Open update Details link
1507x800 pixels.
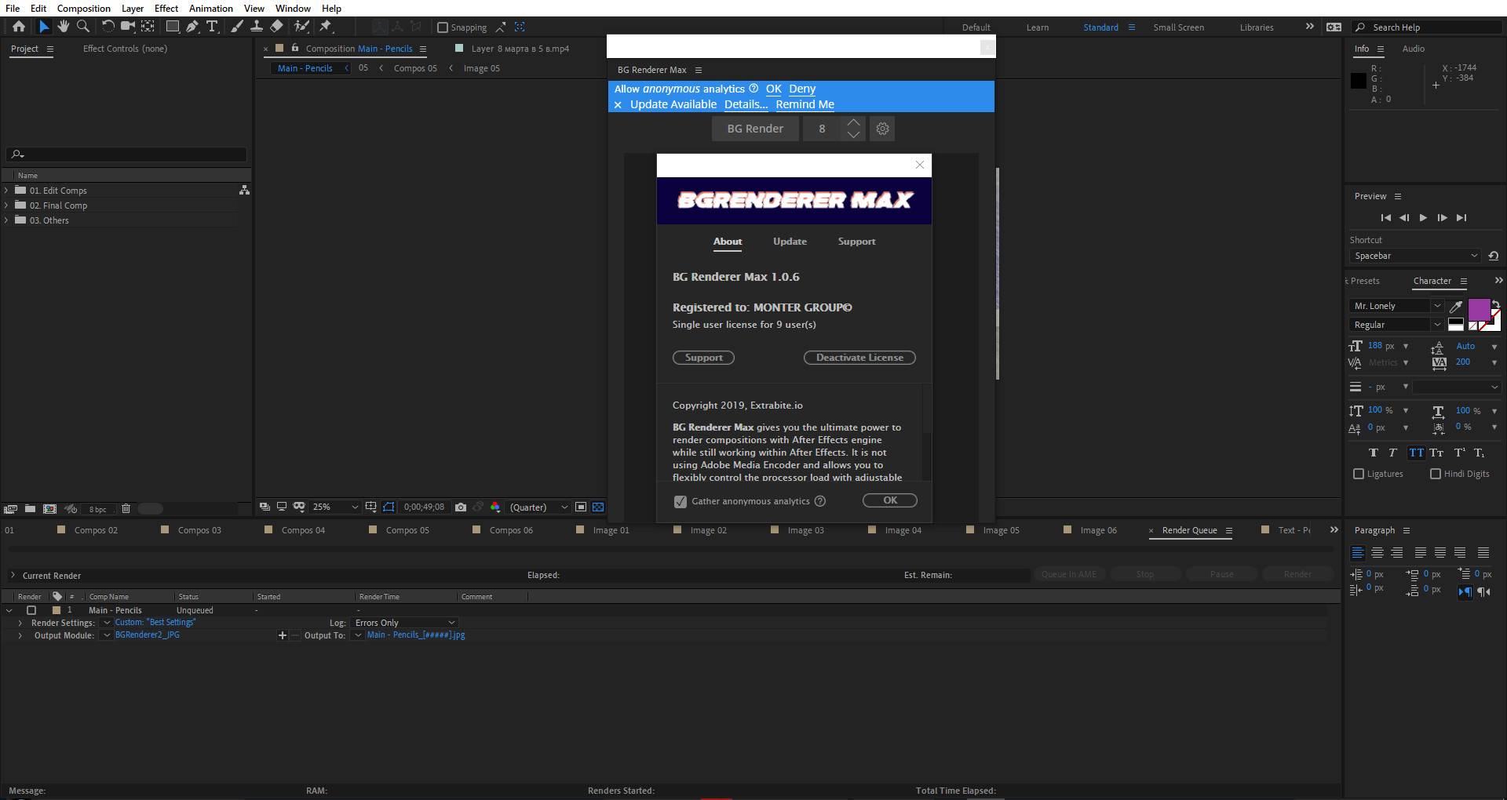tap(746, 104)
